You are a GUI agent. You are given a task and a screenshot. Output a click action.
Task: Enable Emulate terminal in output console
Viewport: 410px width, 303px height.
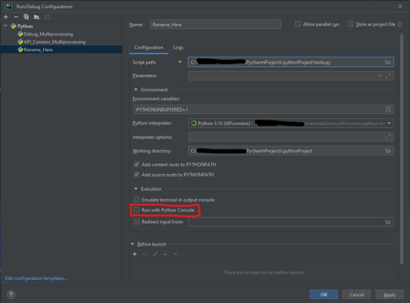(x=136, y=200)
